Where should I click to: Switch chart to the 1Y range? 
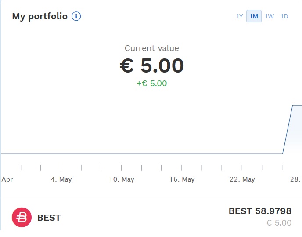tap(239, 17)
